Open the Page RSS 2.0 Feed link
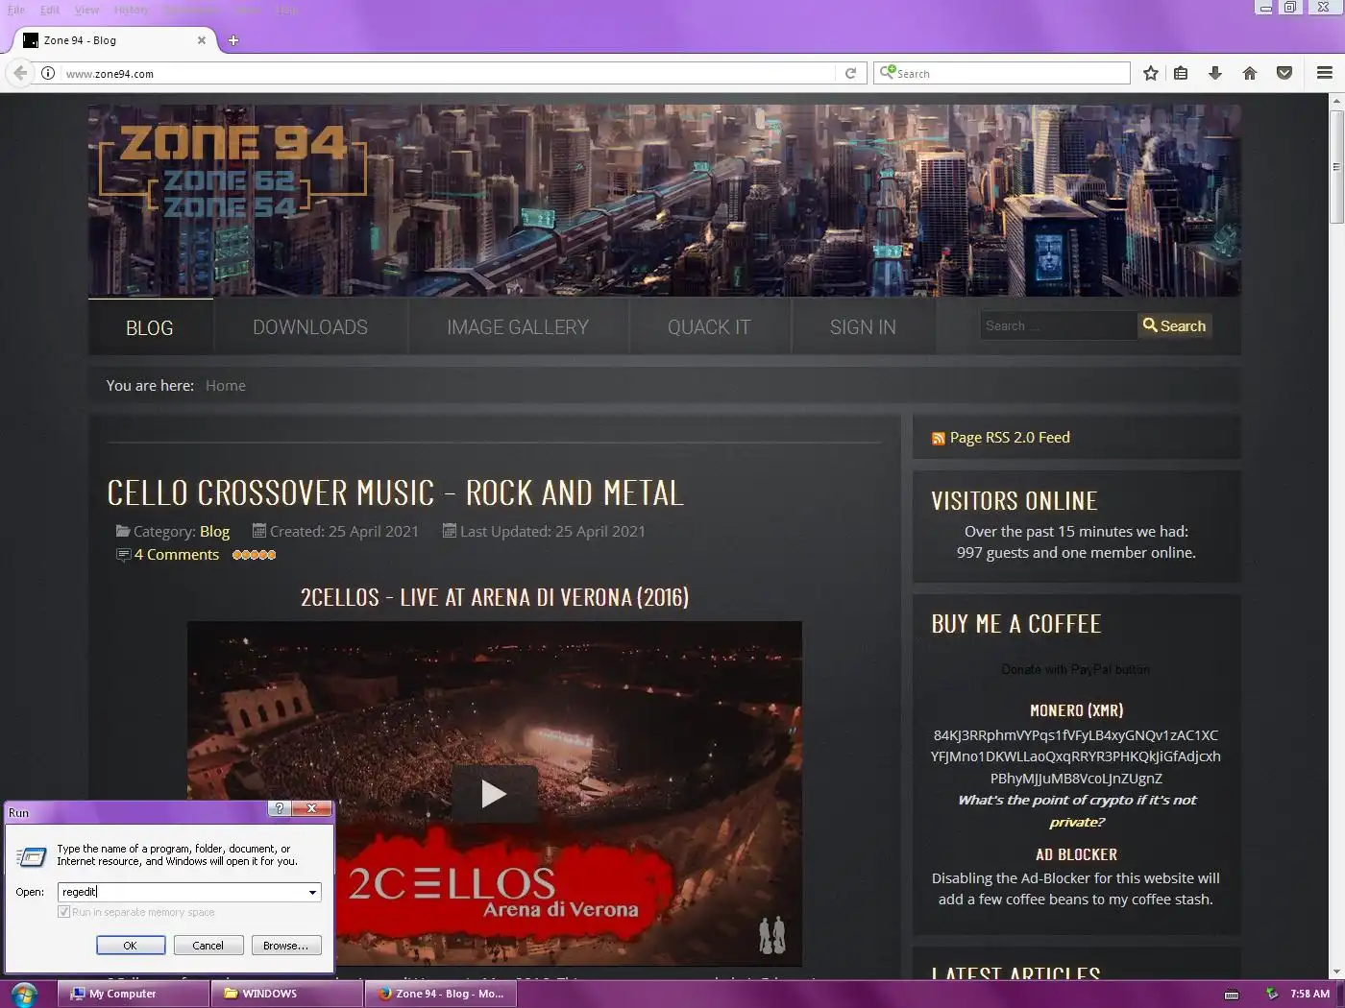1345x1008 pixels. (1010, 438)
